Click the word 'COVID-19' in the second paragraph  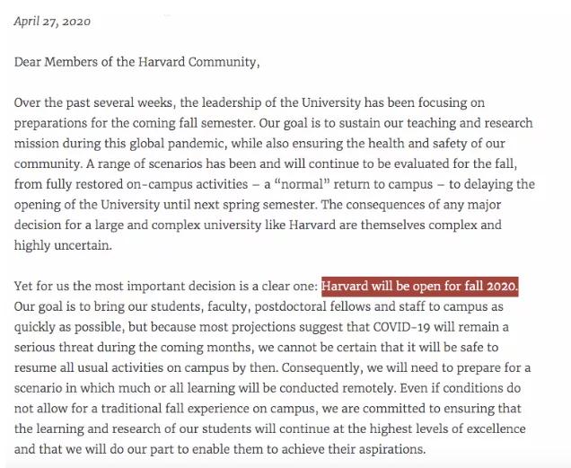coord(401,327)
